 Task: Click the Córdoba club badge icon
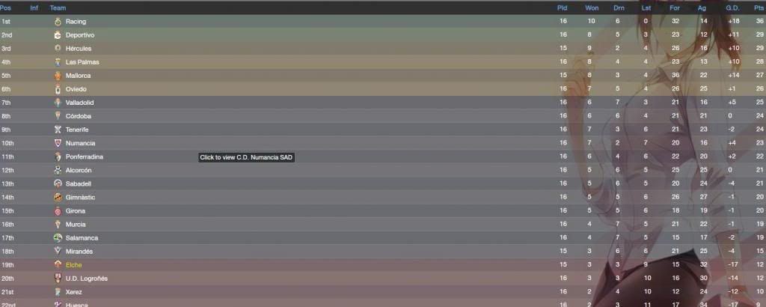coord(58,116)
